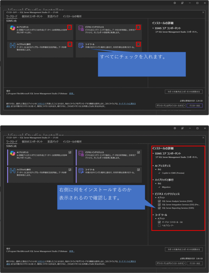
Task: Click インストール(I) button in top window
Action: (195, 106)
